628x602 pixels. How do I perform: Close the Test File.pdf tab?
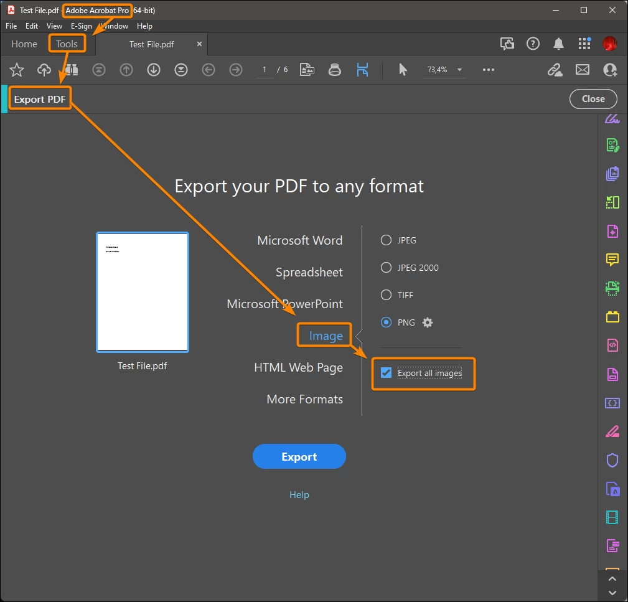pyautogui.click(x=199, y=44)
